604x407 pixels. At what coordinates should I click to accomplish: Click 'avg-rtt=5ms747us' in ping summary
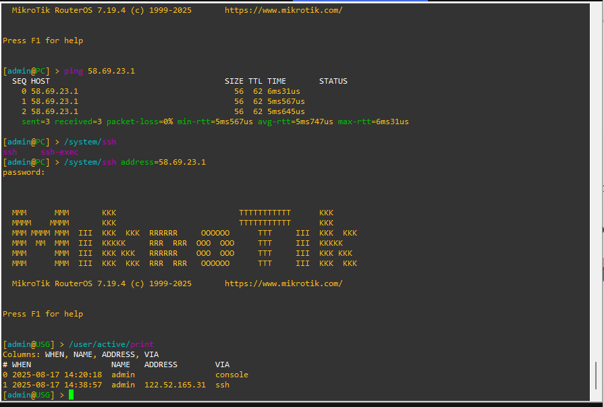(296, 121)
